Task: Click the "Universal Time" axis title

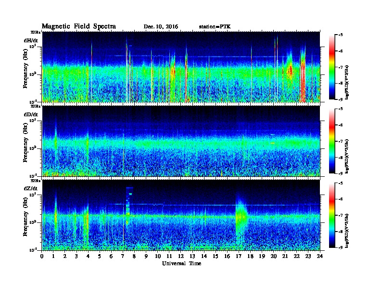Action: click(181, 263)
